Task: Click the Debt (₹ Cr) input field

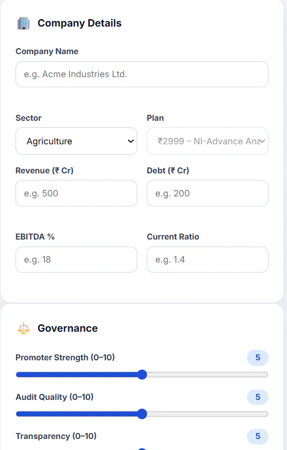Action: click(x=207, y=193)
